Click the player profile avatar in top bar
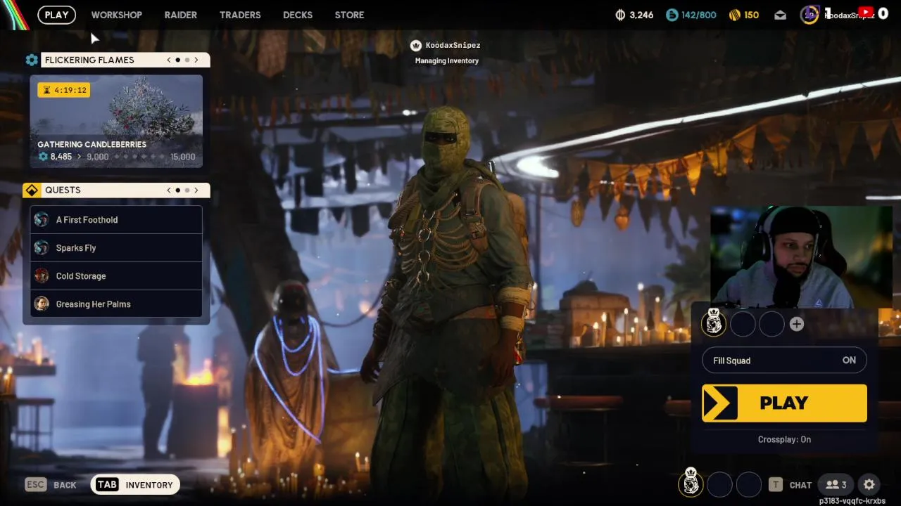901x506 pixels. pyautogui.click(x=809, y=15)
